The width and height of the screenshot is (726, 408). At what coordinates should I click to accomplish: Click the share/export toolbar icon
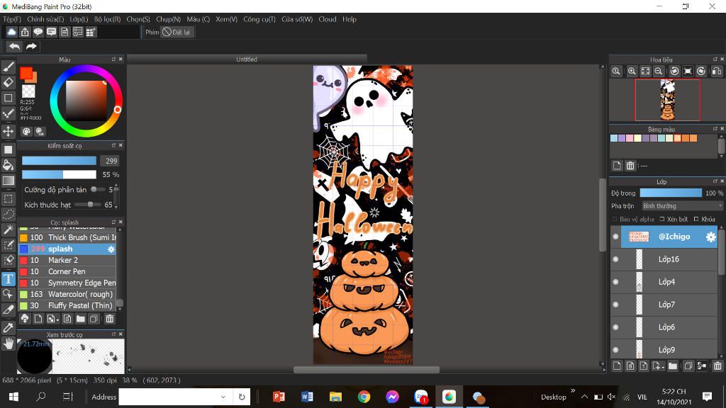click(25, 32)
